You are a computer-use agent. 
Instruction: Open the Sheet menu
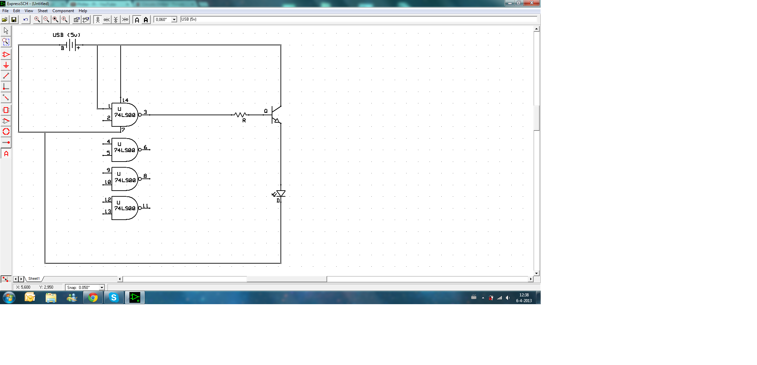(x=43, y=11)
